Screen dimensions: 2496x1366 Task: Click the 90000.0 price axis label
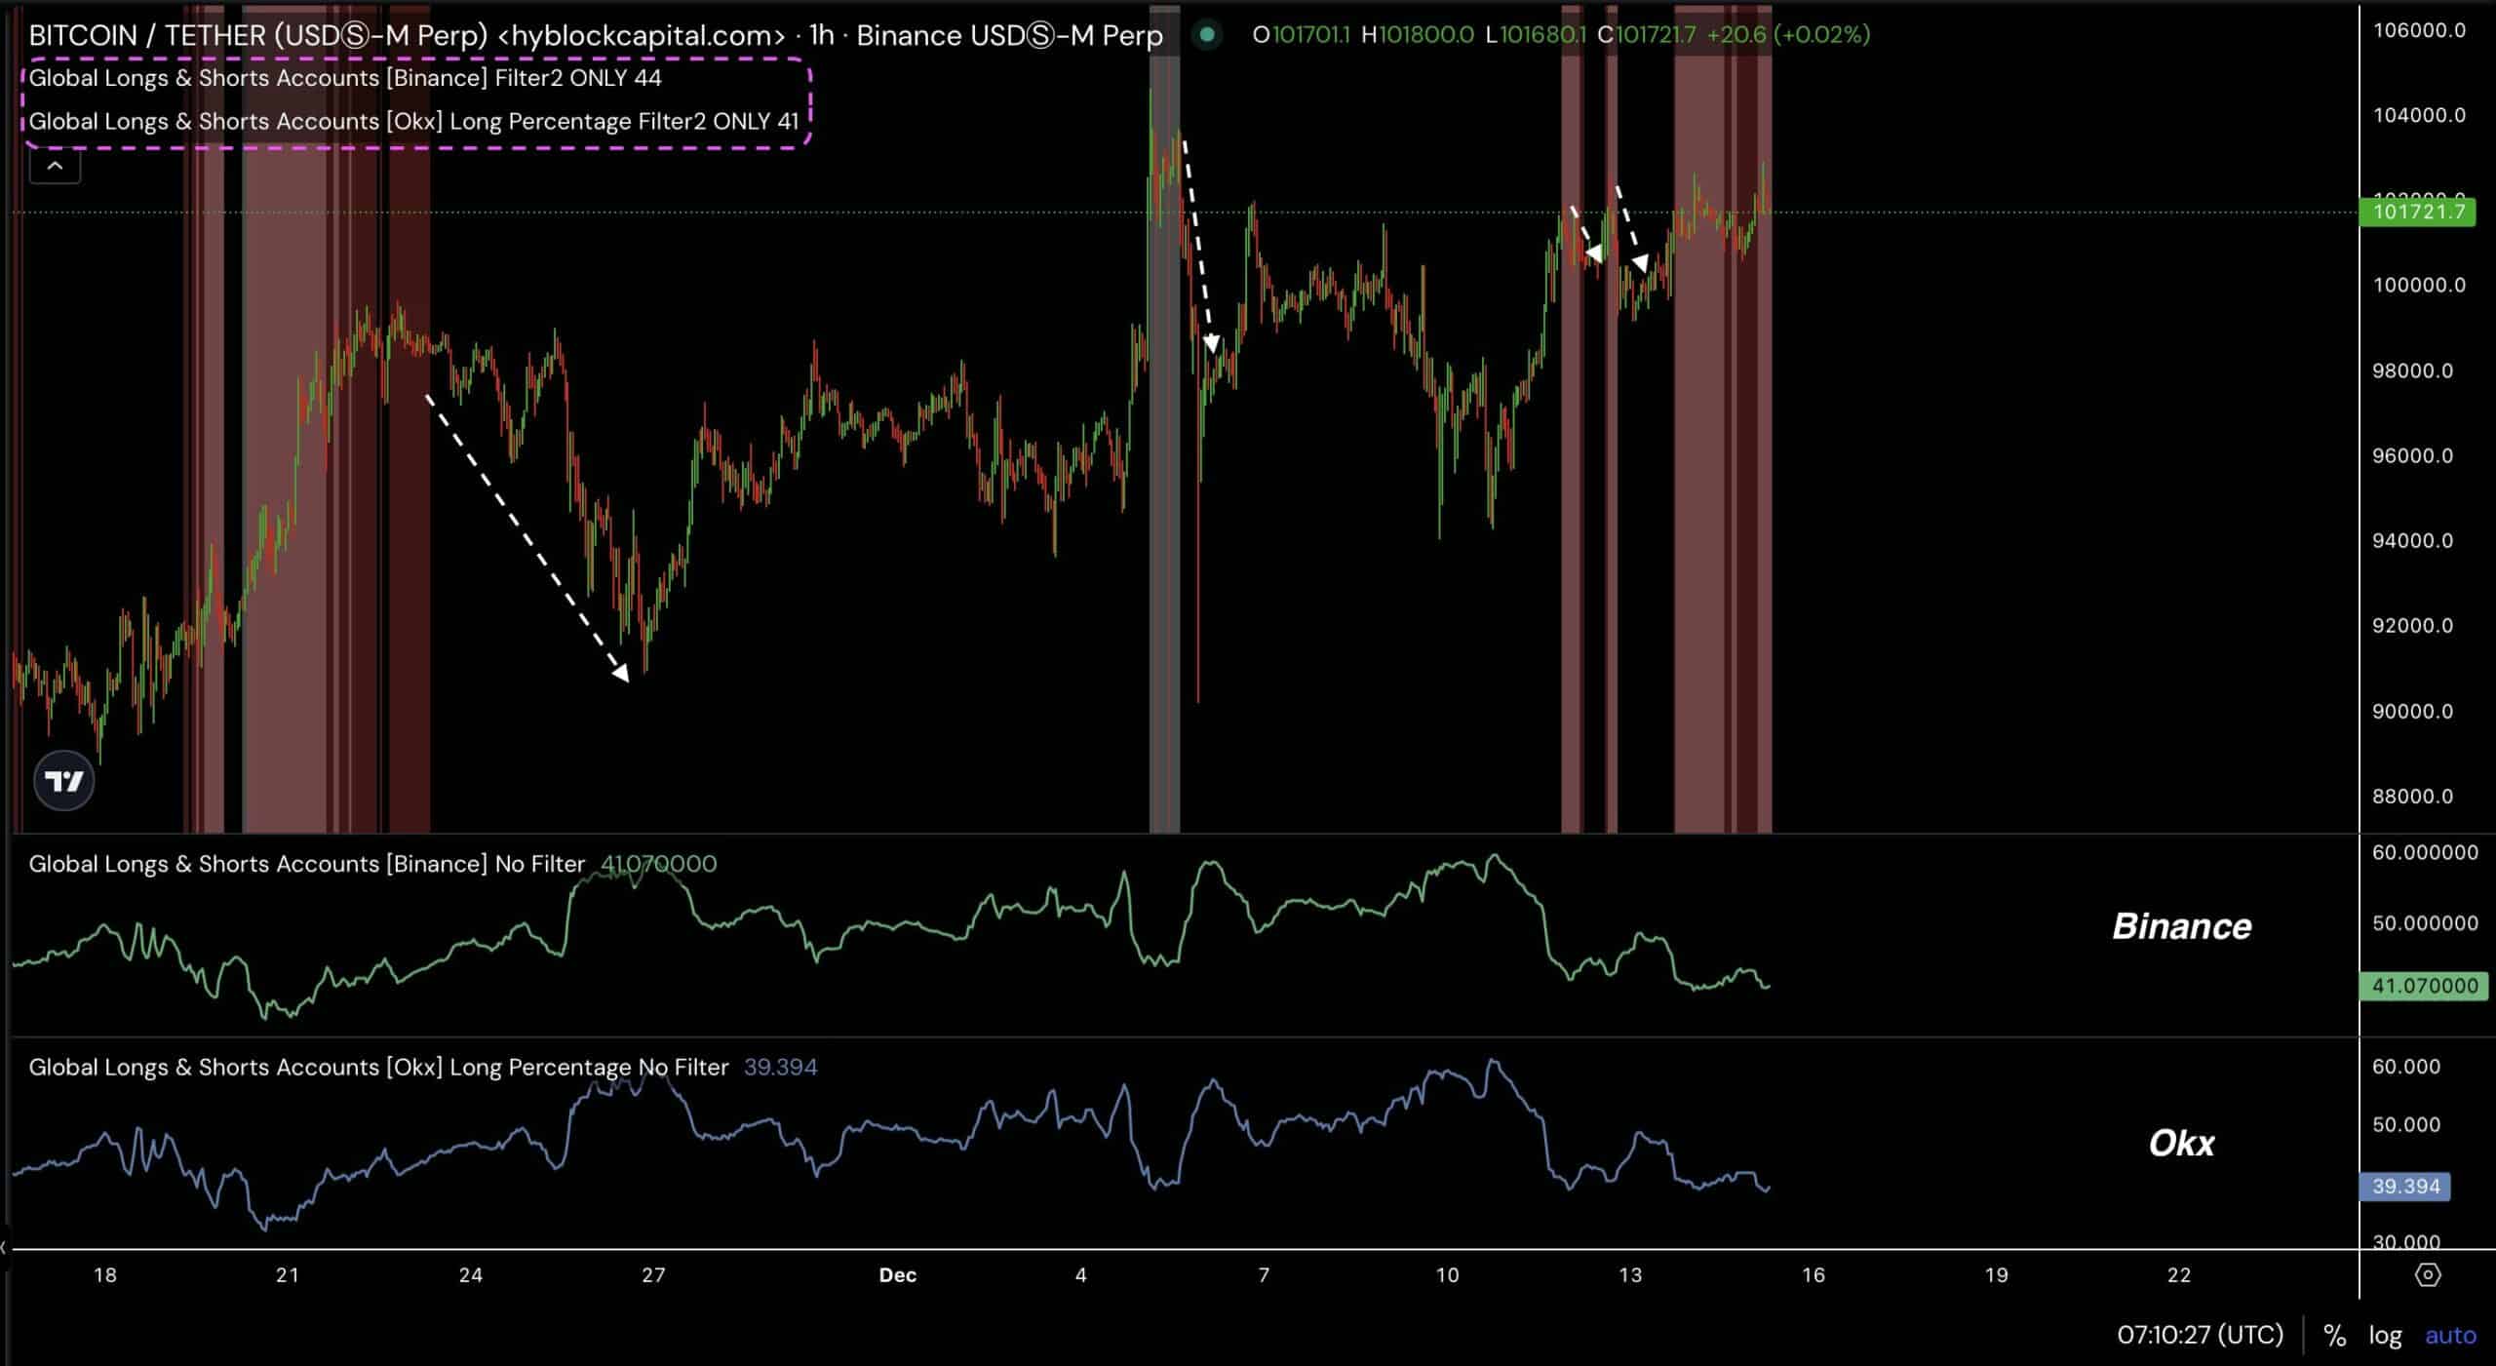[2412, 711]
